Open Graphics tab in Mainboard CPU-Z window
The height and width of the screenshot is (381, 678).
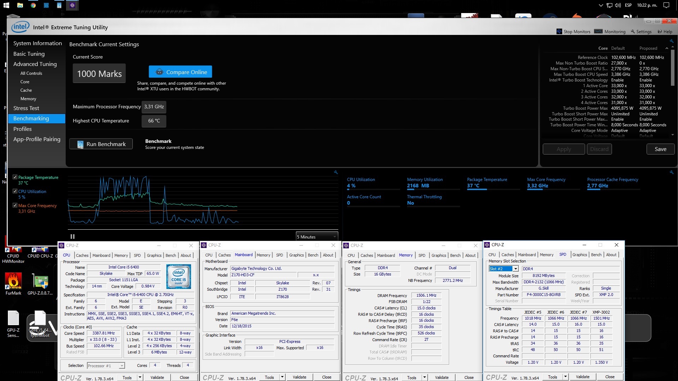click(x=296, y=255)
